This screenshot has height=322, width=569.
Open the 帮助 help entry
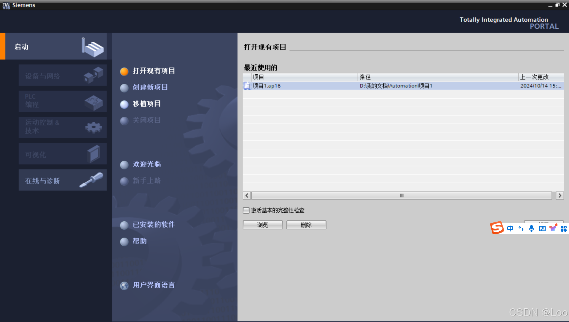tap(140, 241)
